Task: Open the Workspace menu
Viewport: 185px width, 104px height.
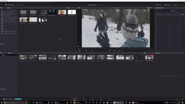Action: click(x=49, y=2)
